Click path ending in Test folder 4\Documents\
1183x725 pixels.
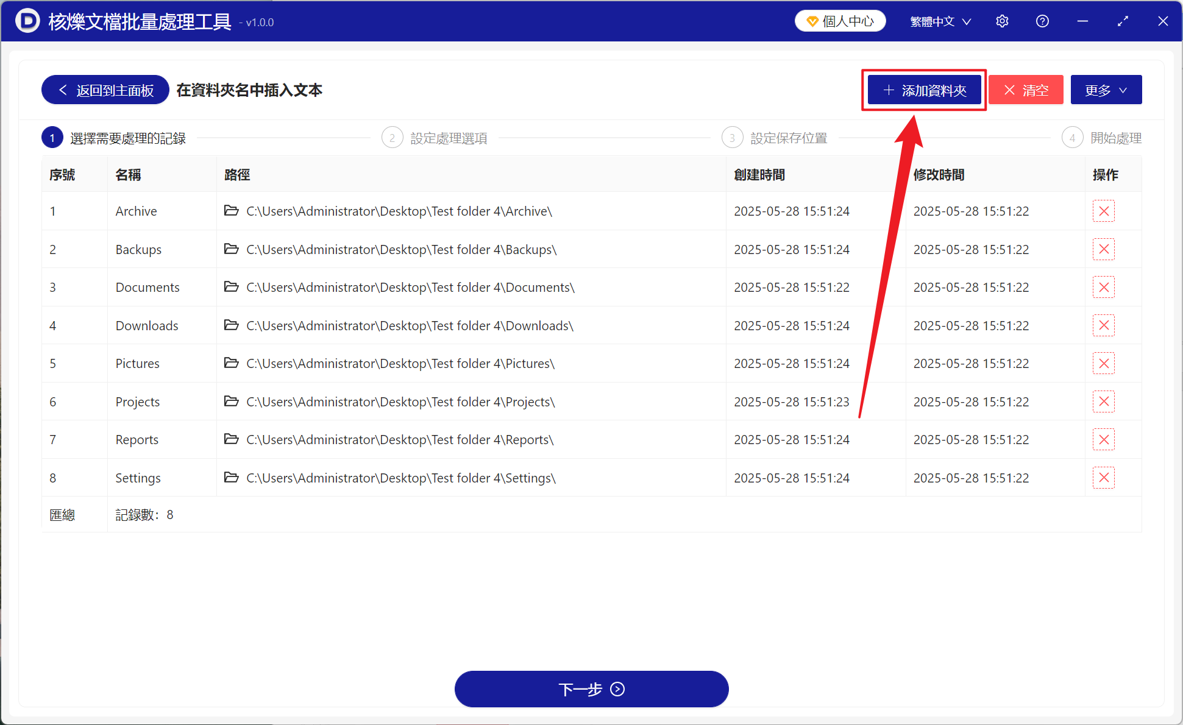pos(410,287)
